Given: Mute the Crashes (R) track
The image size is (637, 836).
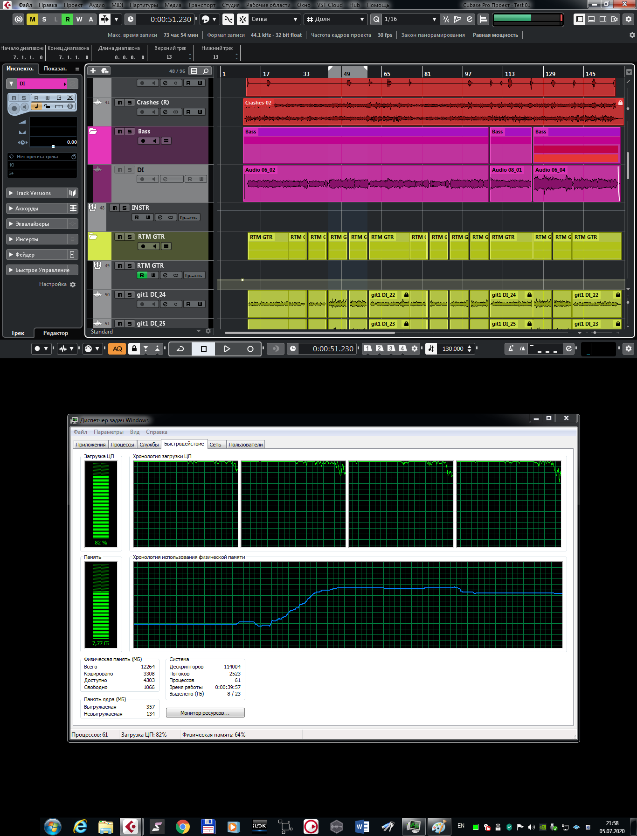Looking at the screenshot, I should coord(120,103).
